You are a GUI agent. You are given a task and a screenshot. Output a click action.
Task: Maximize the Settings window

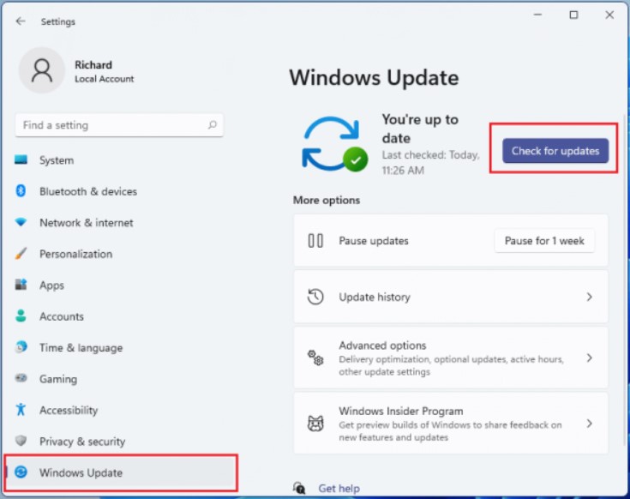coord(573,15)
